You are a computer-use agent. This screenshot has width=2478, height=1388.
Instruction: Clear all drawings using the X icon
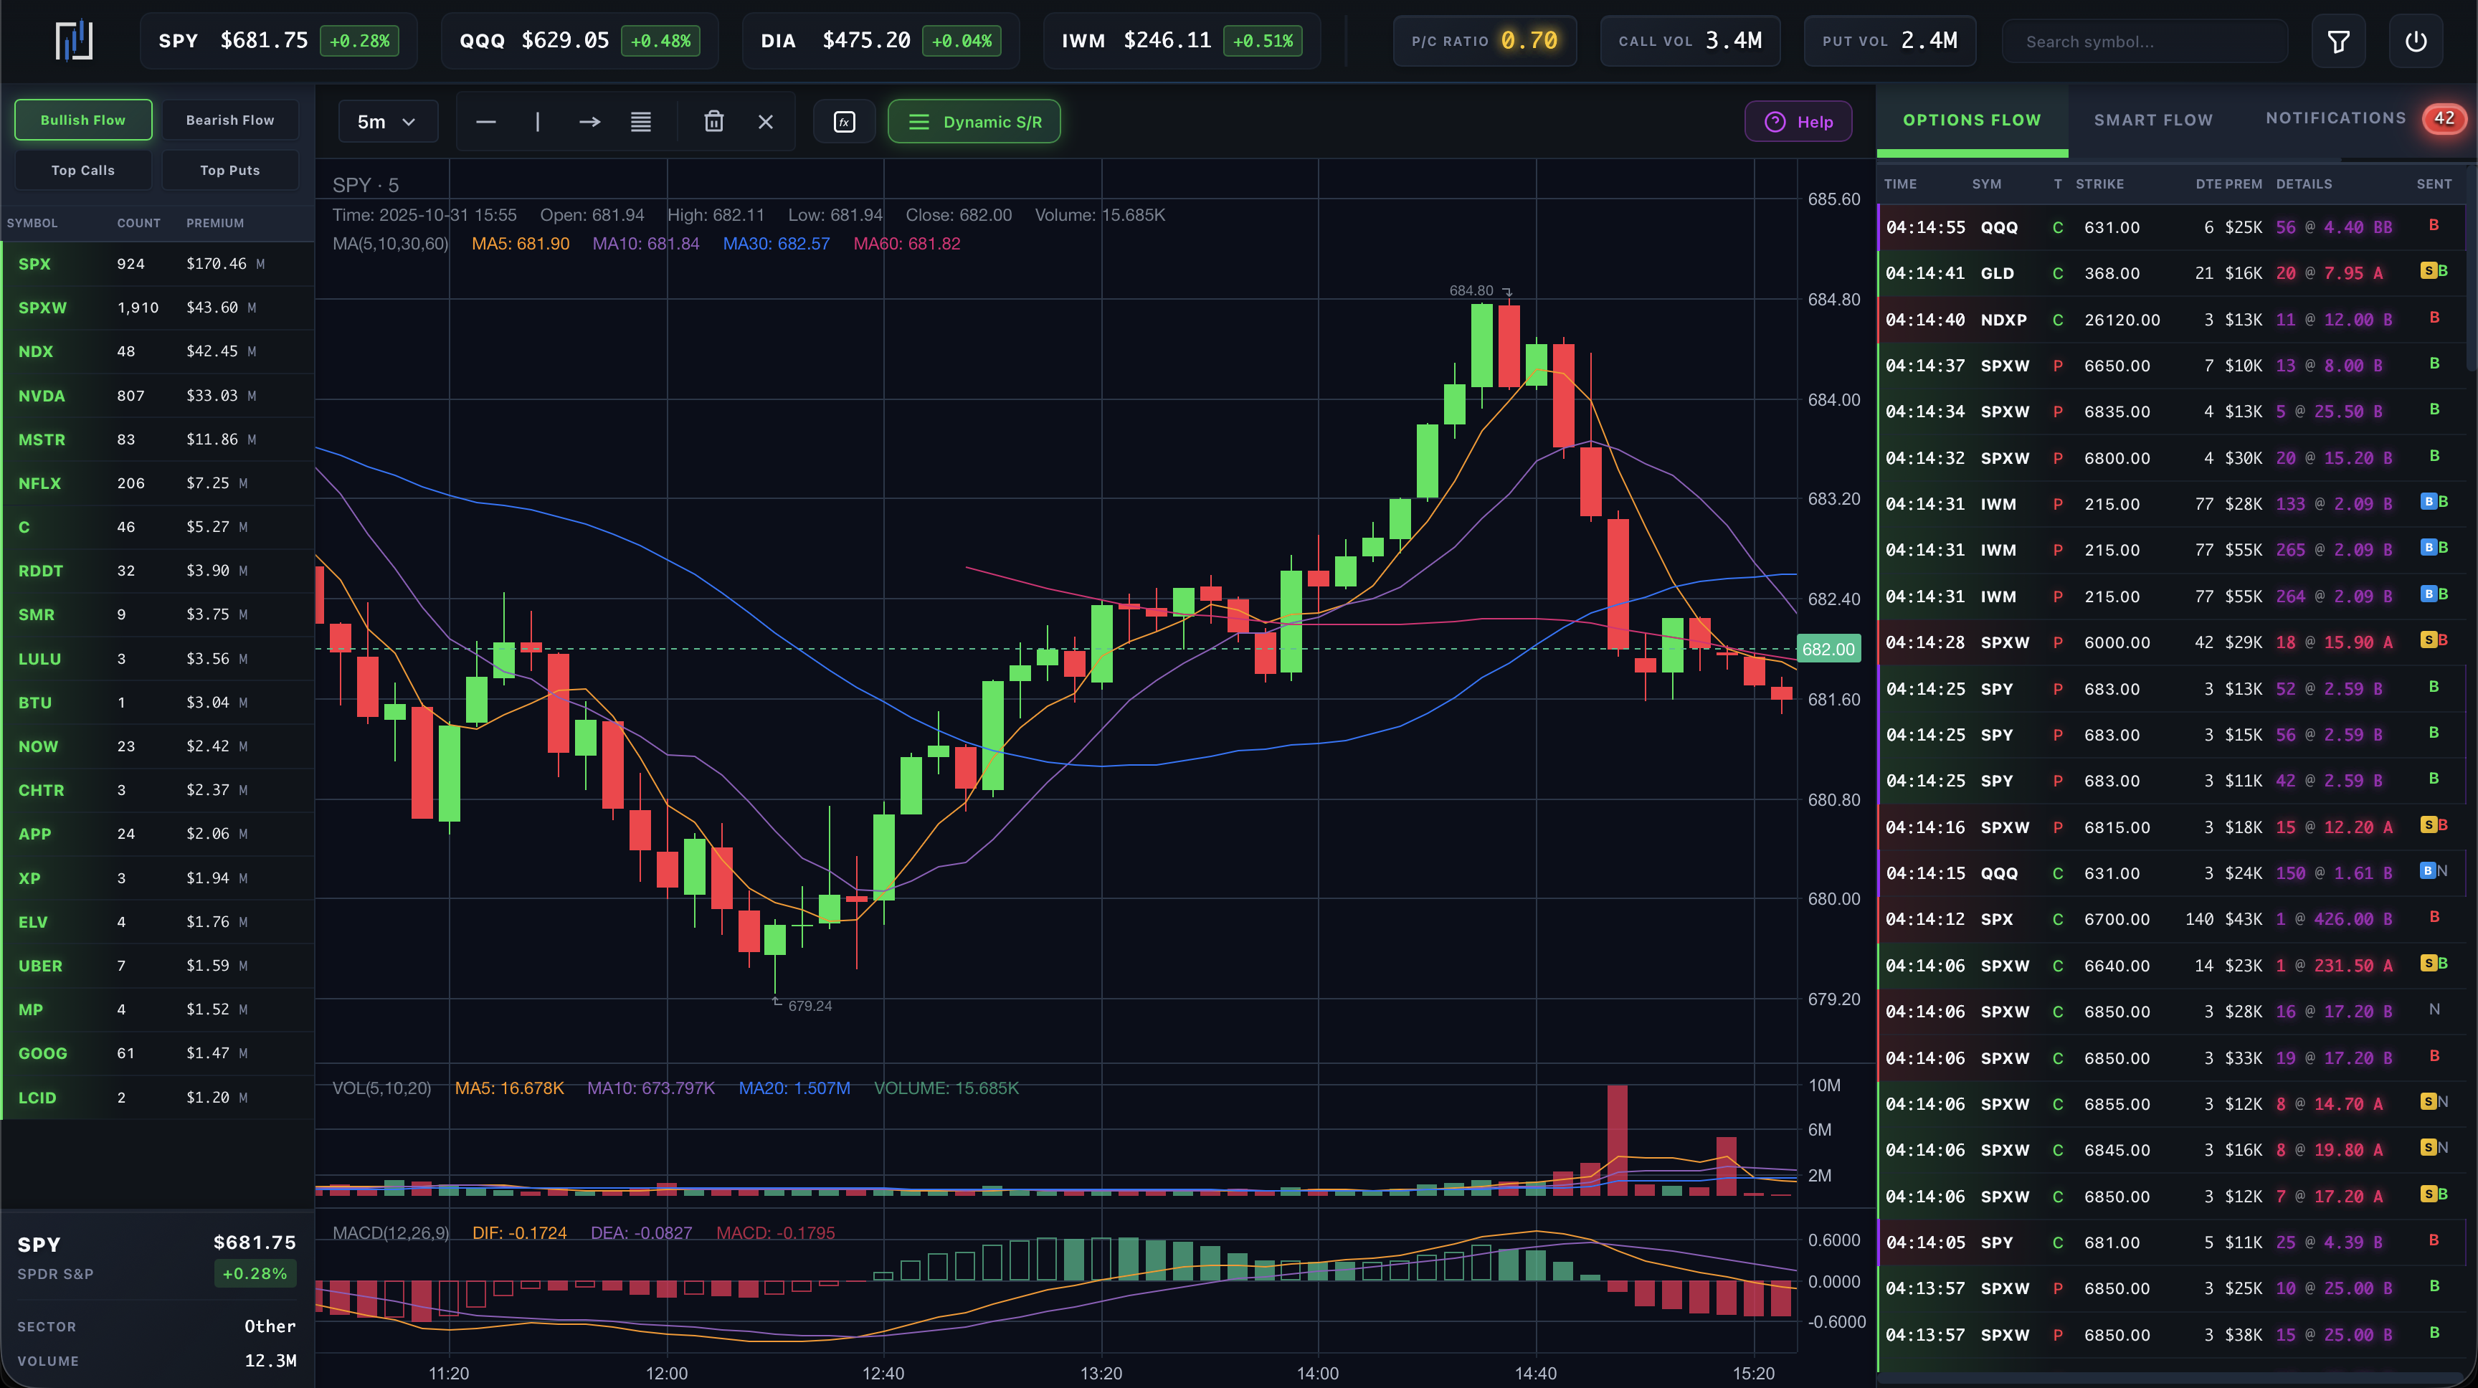point(766,121)
